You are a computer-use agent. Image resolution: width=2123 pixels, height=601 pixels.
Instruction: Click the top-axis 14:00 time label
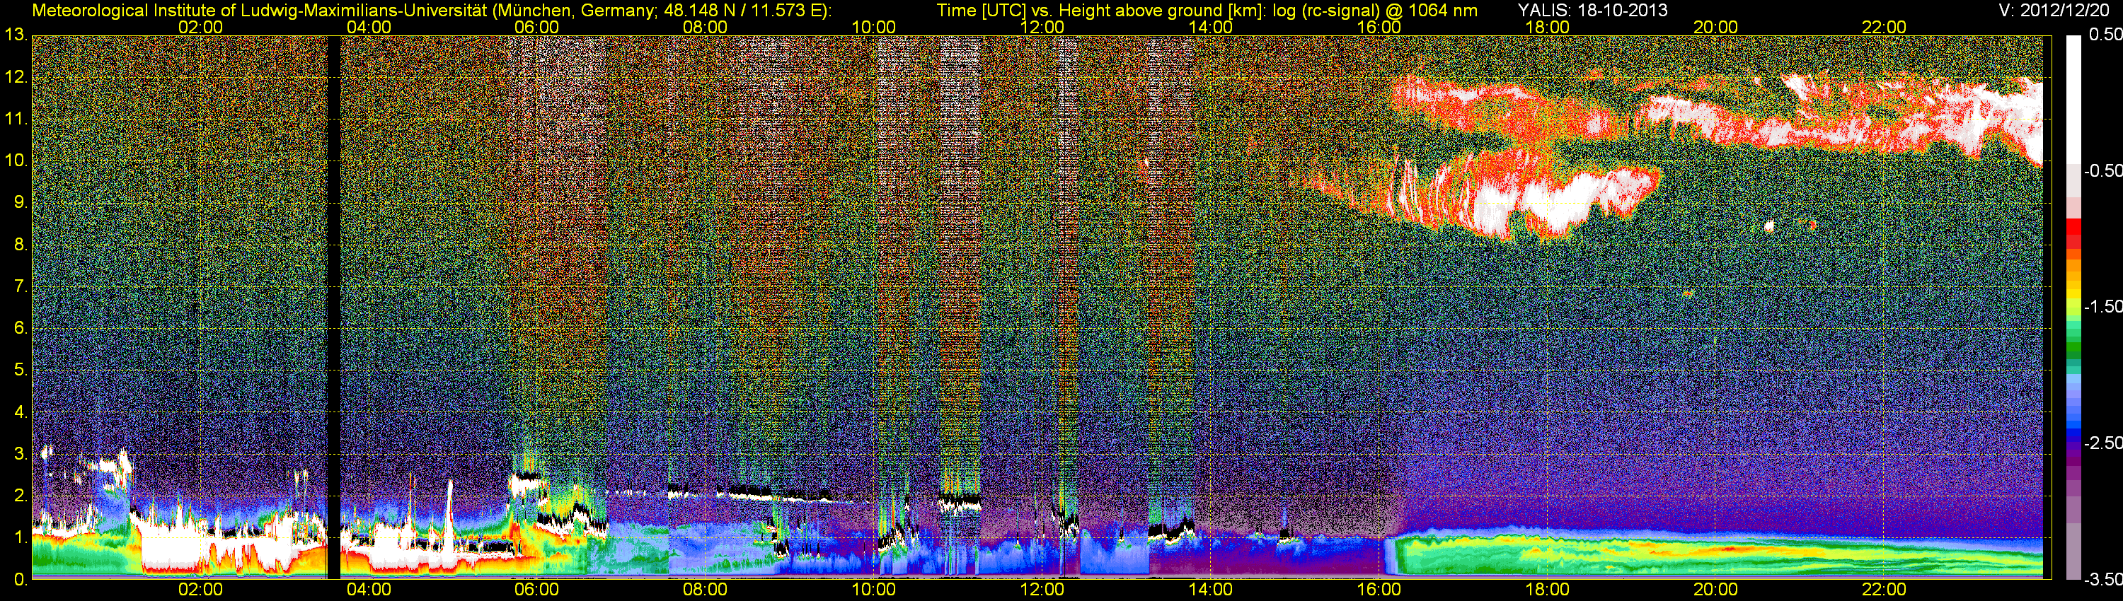pyautogui.click(x=1211, y=27)
